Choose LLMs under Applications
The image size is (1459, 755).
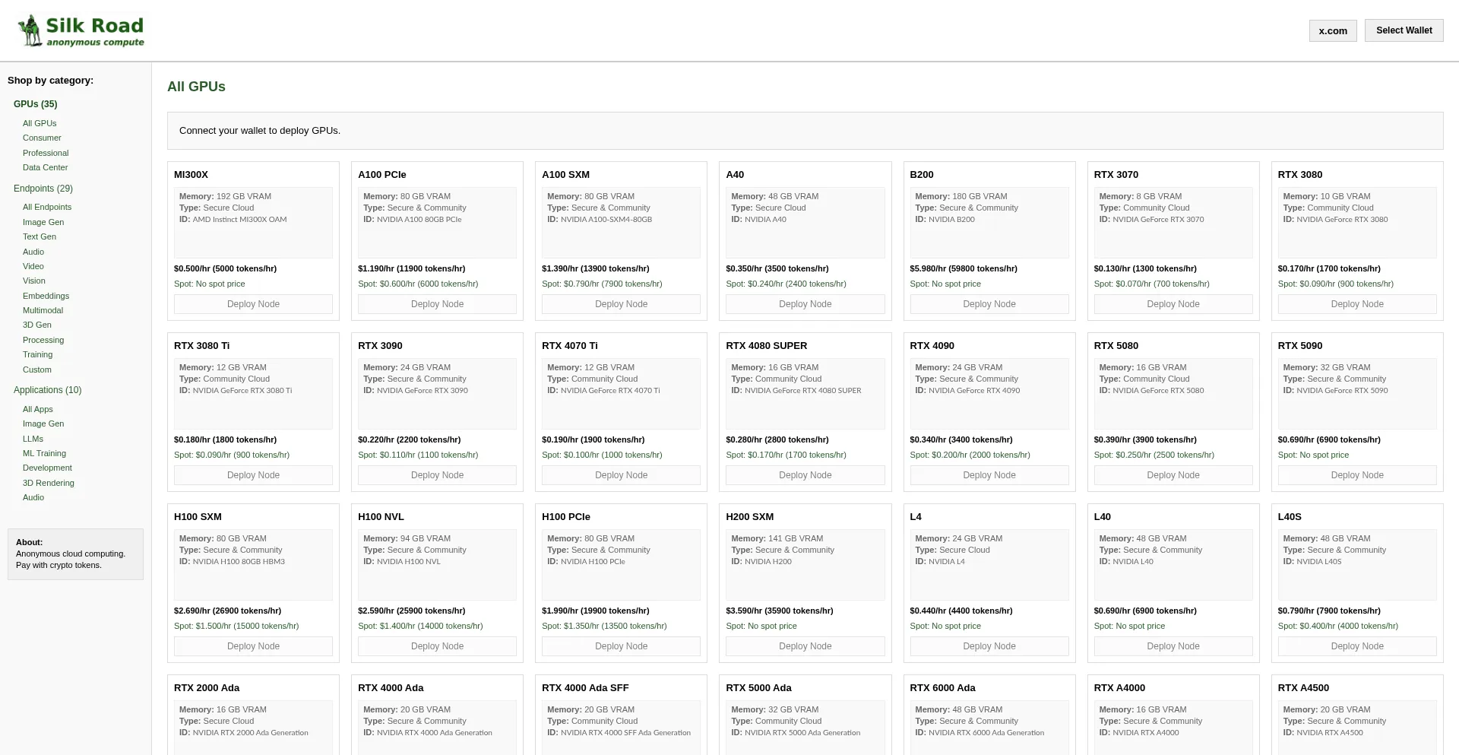pos(33,439)
